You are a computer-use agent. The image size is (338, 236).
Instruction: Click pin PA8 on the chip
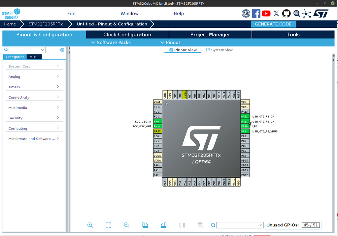(245, 136)
